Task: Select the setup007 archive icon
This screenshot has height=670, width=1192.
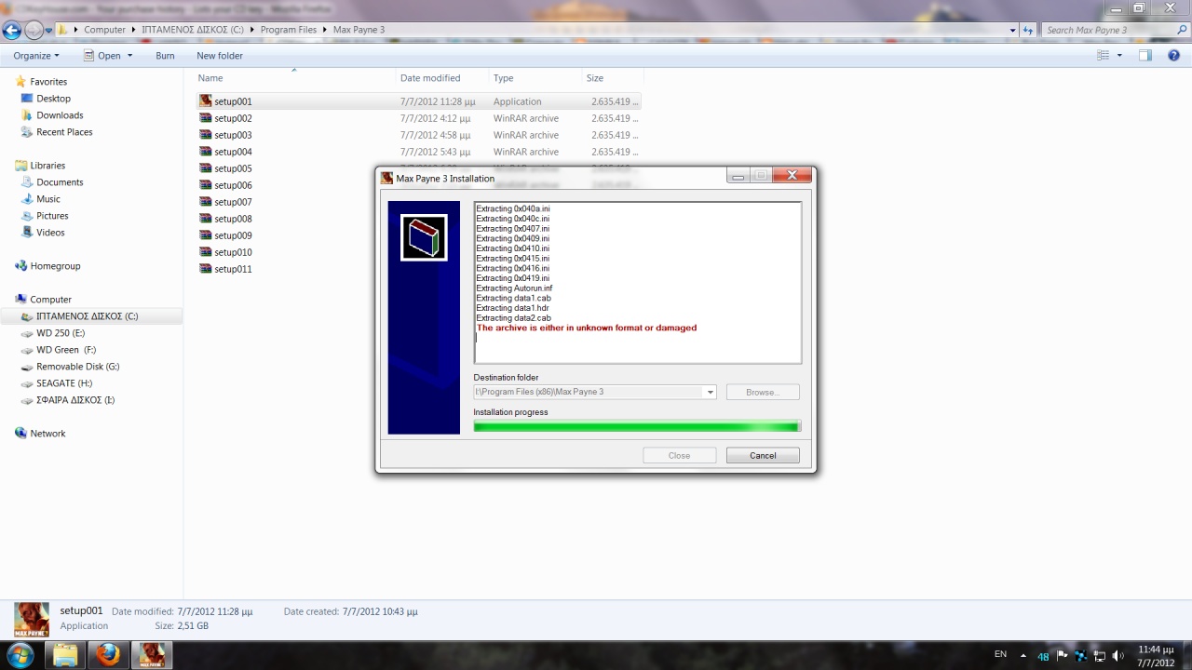Action: pyautogui.click(x=206, y=202)
